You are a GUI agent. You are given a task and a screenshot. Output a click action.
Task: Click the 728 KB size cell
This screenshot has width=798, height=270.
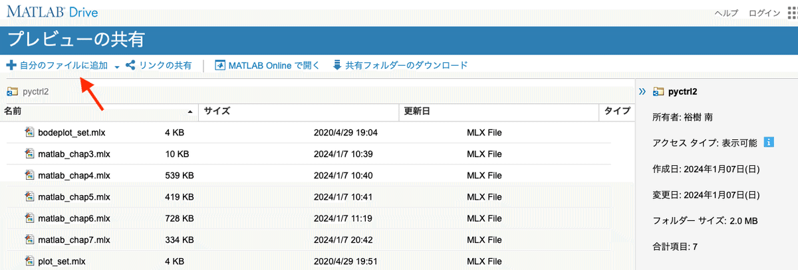179,218
